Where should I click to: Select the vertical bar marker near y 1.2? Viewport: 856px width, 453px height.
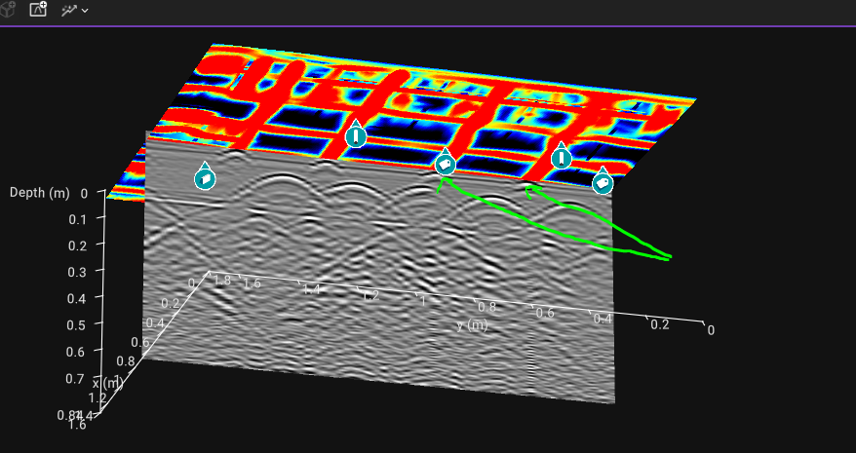(x=356, y=133)
